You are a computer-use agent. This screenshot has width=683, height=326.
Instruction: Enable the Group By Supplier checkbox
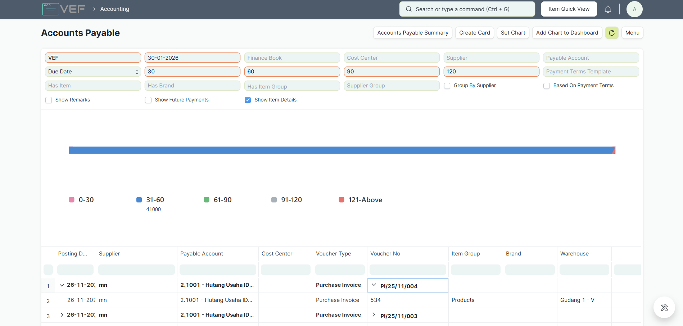click(447, 86)
